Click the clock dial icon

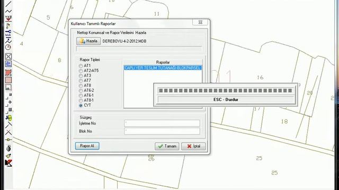tap(8, 47)
